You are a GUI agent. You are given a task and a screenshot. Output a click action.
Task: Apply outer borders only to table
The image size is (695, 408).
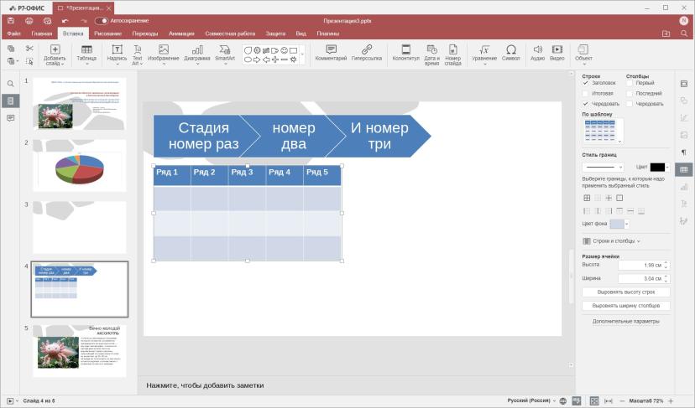coord(619,198)
